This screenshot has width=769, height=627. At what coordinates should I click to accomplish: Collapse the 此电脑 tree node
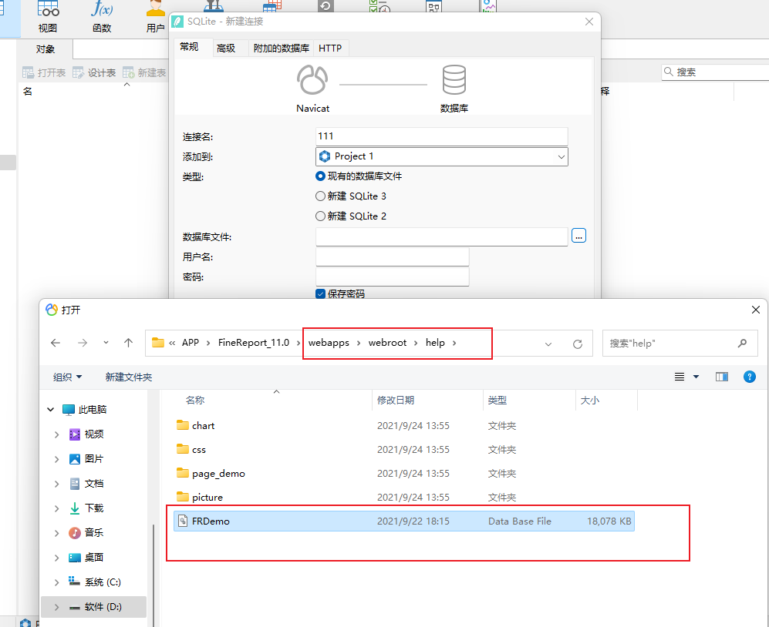pyautogui.click(x=50, y=410)
